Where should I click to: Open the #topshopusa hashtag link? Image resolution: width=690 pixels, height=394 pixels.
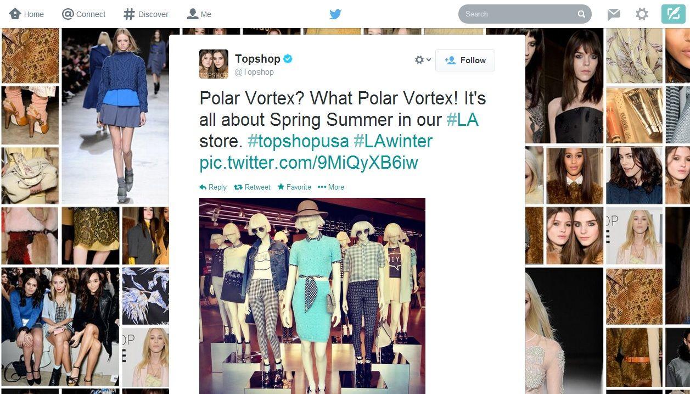click(298, 141)
